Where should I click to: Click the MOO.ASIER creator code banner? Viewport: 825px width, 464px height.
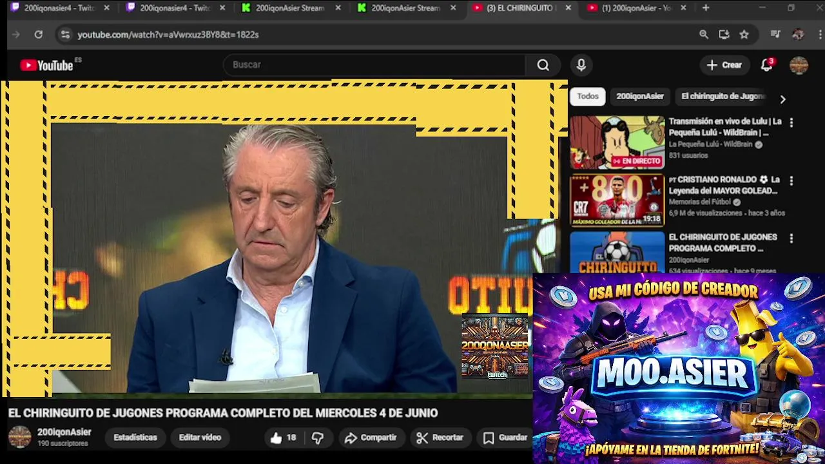tap(679, 368)
